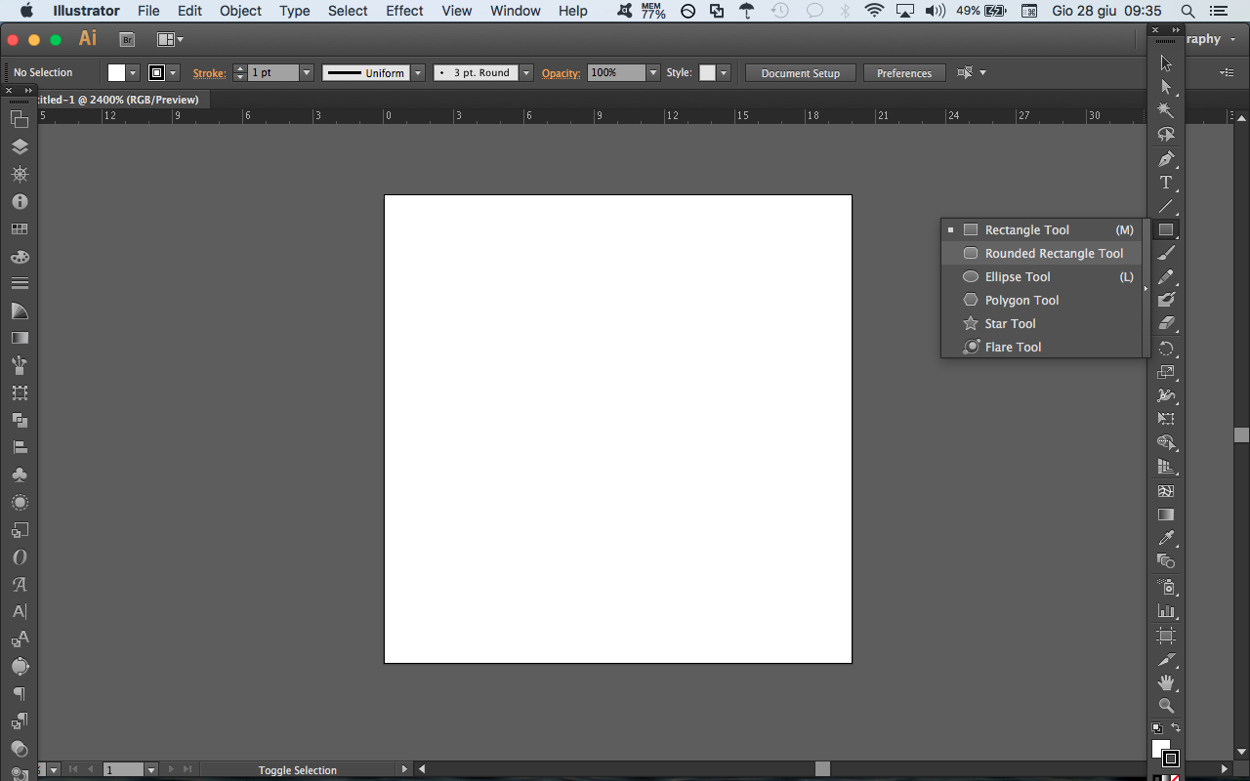Select the Direct Selection tool

[x=1166, y=87]
